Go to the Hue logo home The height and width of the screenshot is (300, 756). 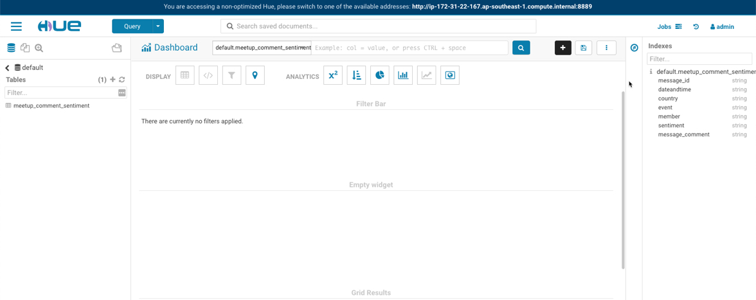59,26
